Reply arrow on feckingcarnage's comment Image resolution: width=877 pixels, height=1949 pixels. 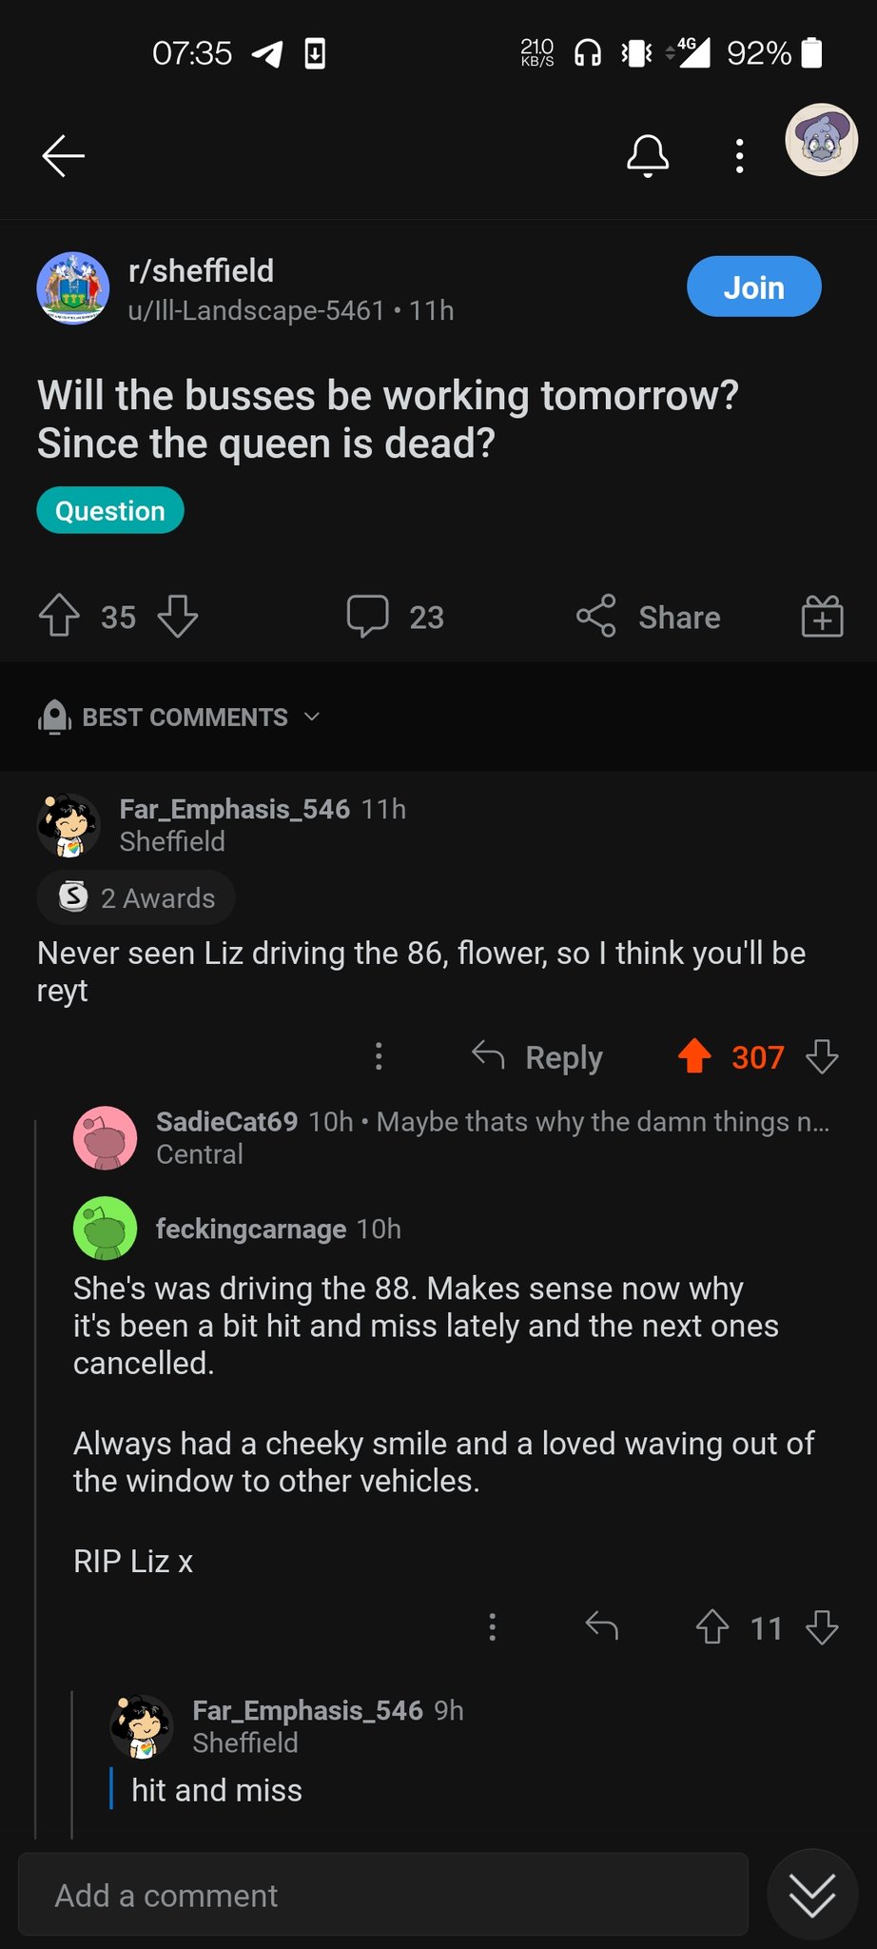[x=602, y=1626]
